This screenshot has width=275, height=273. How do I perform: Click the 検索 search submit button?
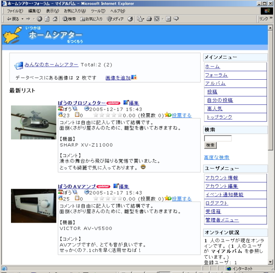tap(210, 145)
